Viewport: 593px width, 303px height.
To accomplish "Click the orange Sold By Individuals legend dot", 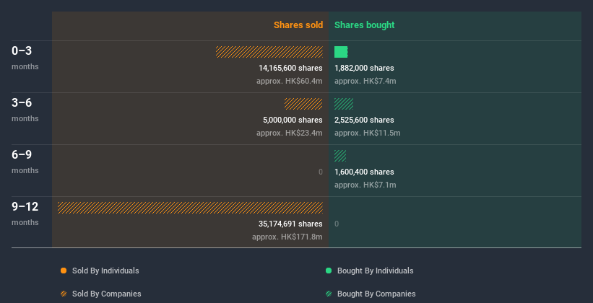I will (x=64, y=271).
